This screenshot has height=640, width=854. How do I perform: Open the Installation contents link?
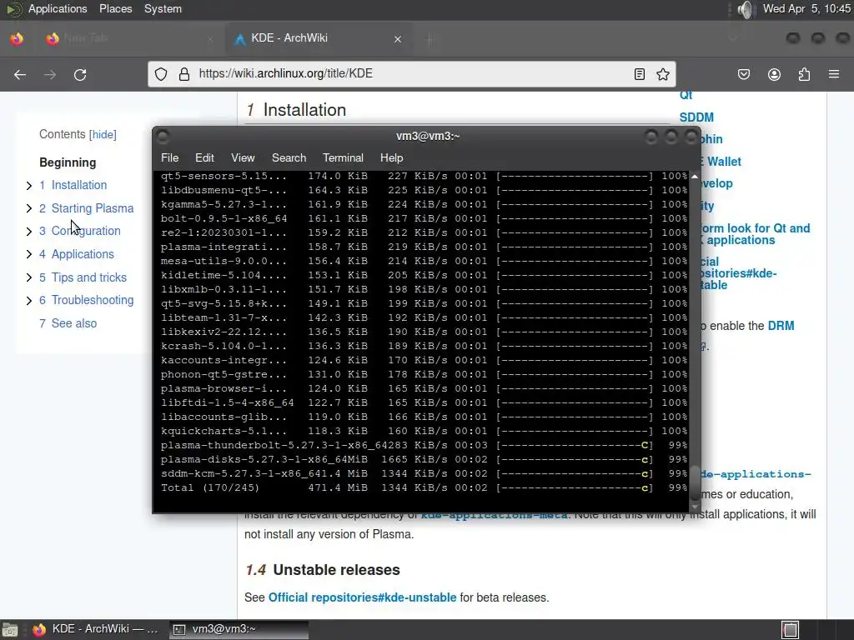pos(73,185)
